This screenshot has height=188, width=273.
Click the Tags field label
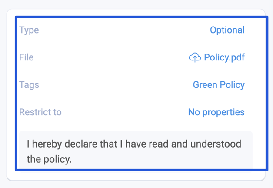click(x=29, y=85)
